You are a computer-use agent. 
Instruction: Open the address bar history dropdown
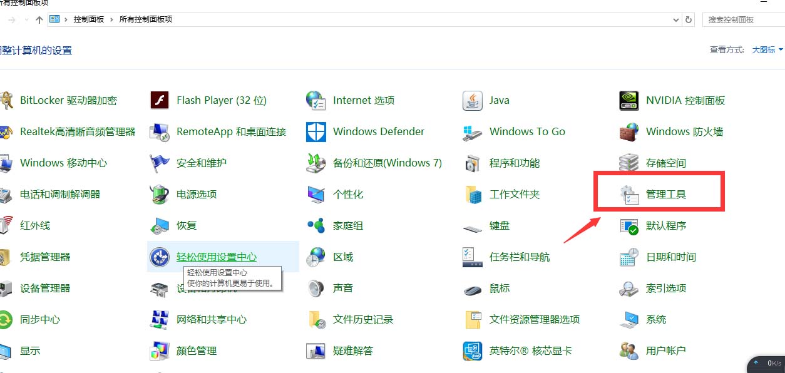pos(675,19)
